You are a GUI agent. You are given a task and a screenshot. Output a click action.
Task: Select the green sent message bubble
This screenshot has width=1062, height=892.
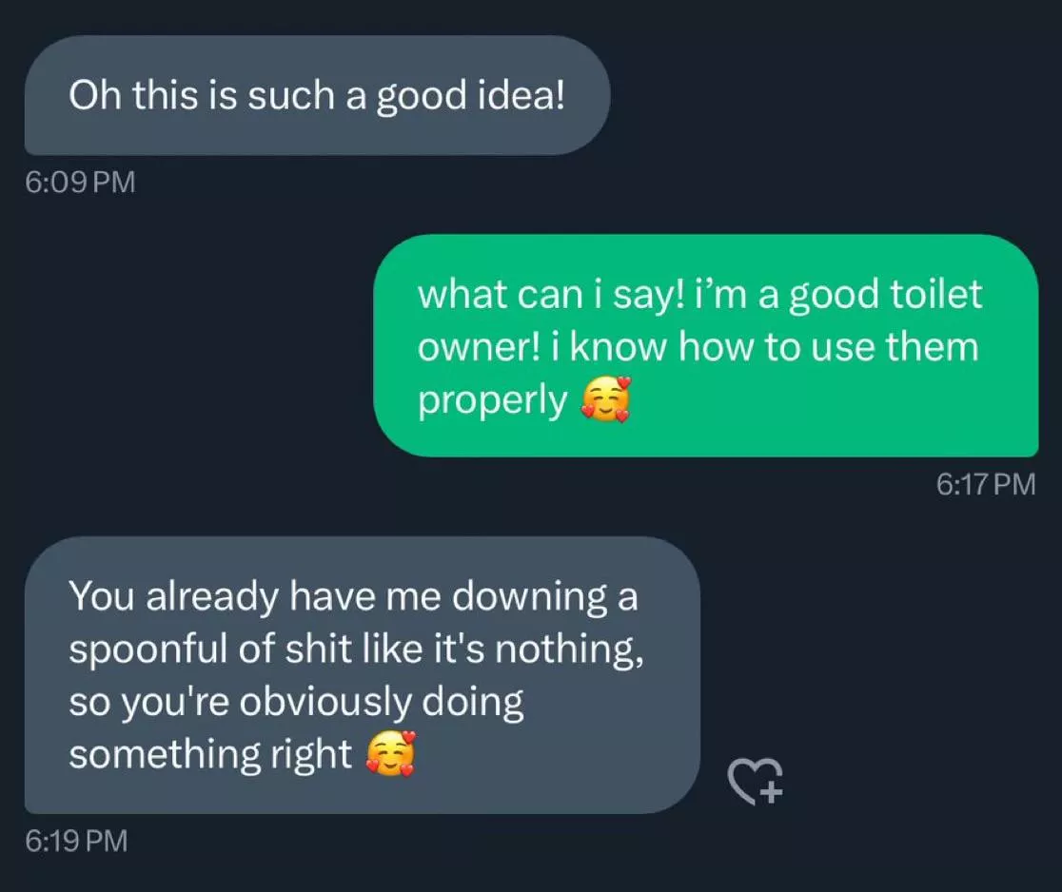704,346
